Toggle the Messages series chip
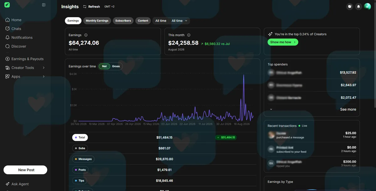The width and height of the screenshot is (376, 191). tap(83, 159)
